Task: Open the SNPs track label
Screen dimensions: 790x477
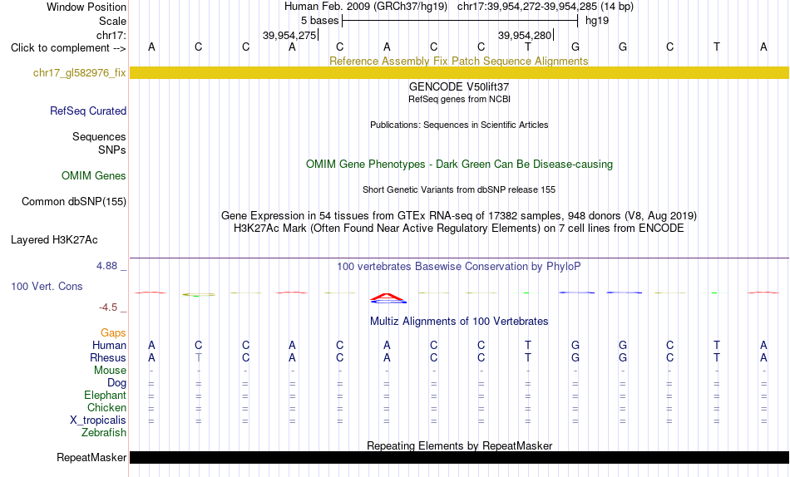Action: coord(112,150)
